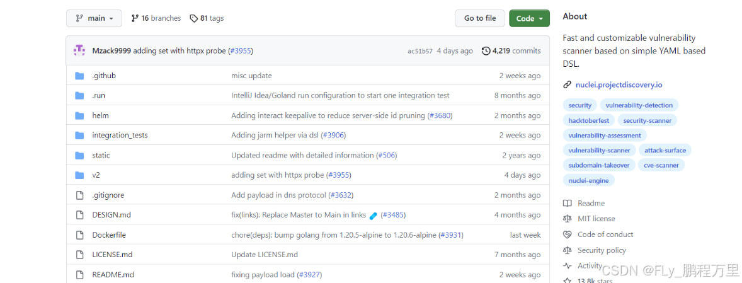Open IntelliJ Idea/Goland run configuration commit

(340, 96)
